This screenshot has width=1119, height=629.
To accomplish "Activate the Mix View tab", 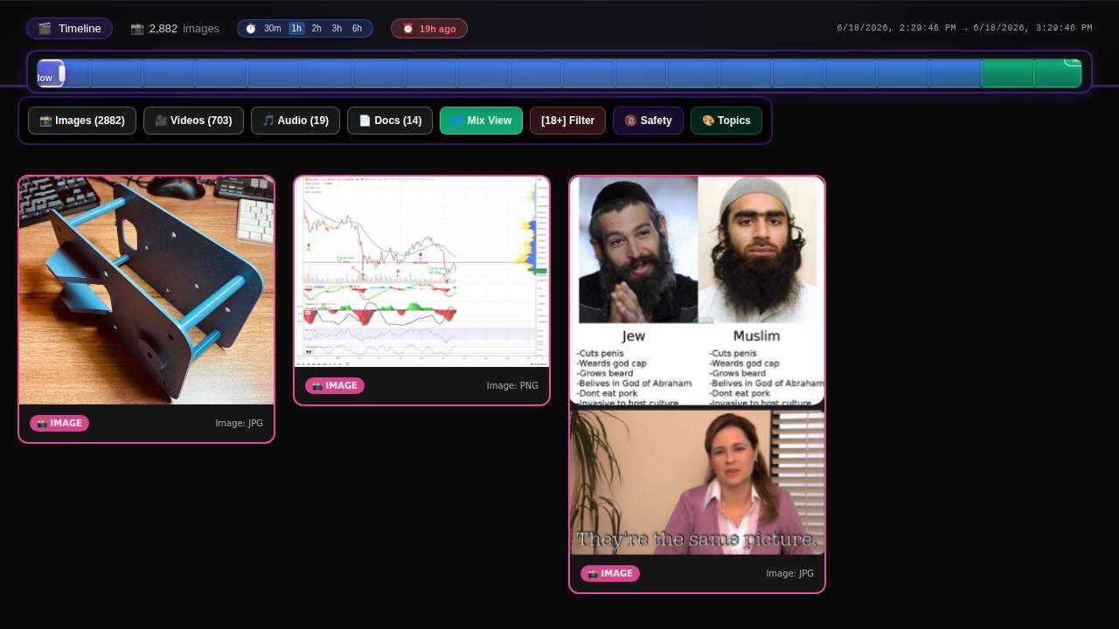I will [x=482, y=121].
